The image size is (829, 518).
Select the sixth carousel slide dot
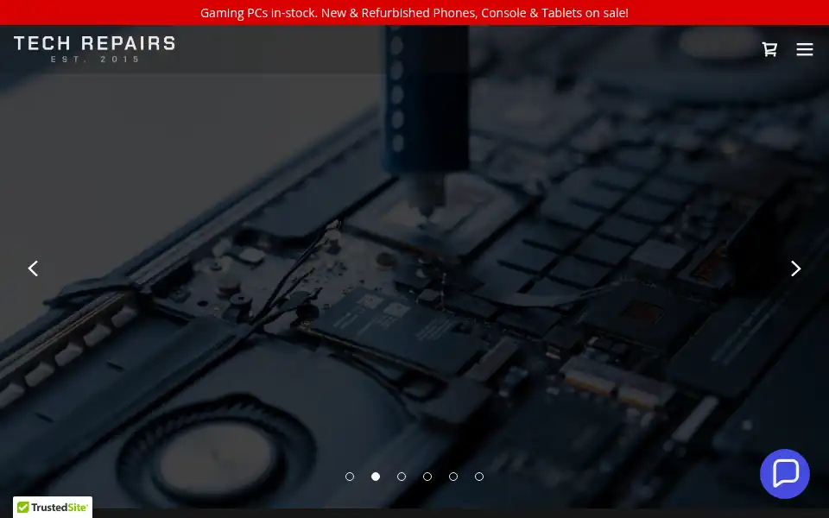pos(479,477)
